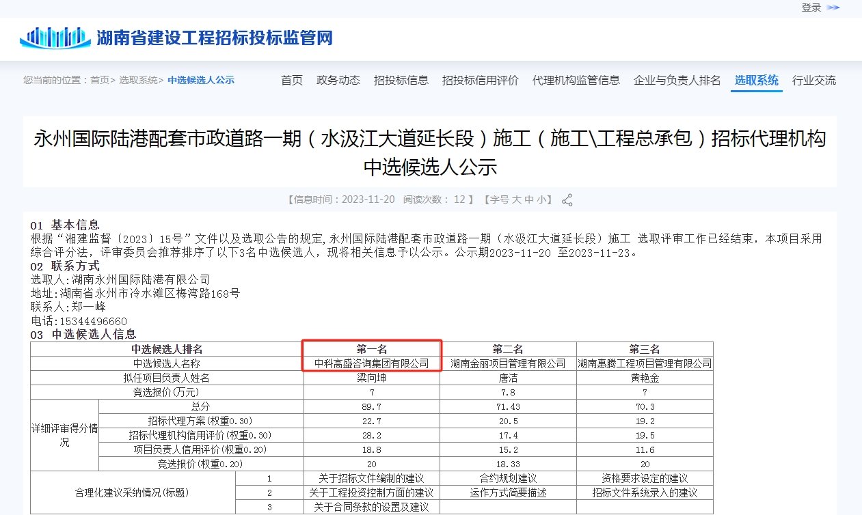Select cell 湖南金丽项目管理有限公司
Image resolution: width=862 pixels, height=515 pixels.
[x=508, y=363]
